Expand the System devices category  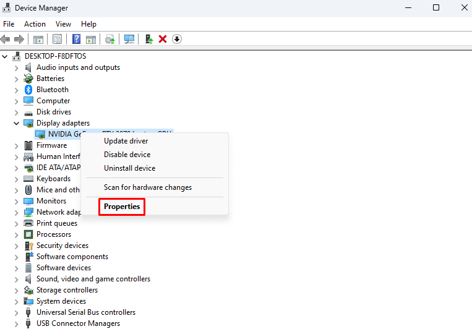(x=16, y=302)
